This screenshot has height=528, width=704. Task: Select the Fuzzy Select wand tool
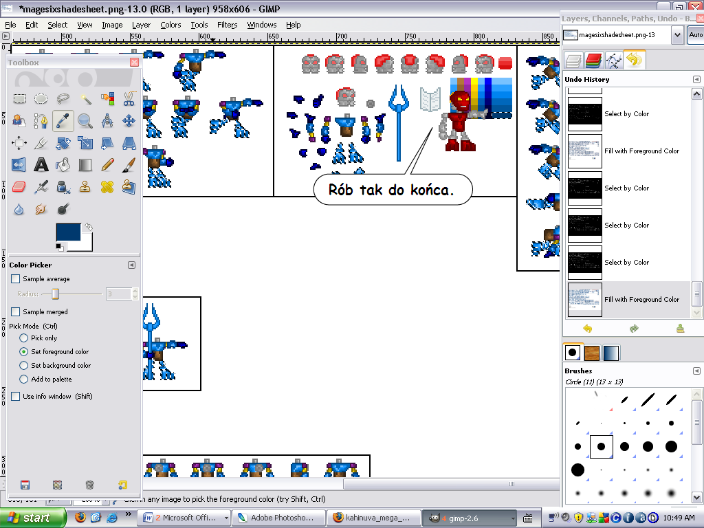[85, 98]
